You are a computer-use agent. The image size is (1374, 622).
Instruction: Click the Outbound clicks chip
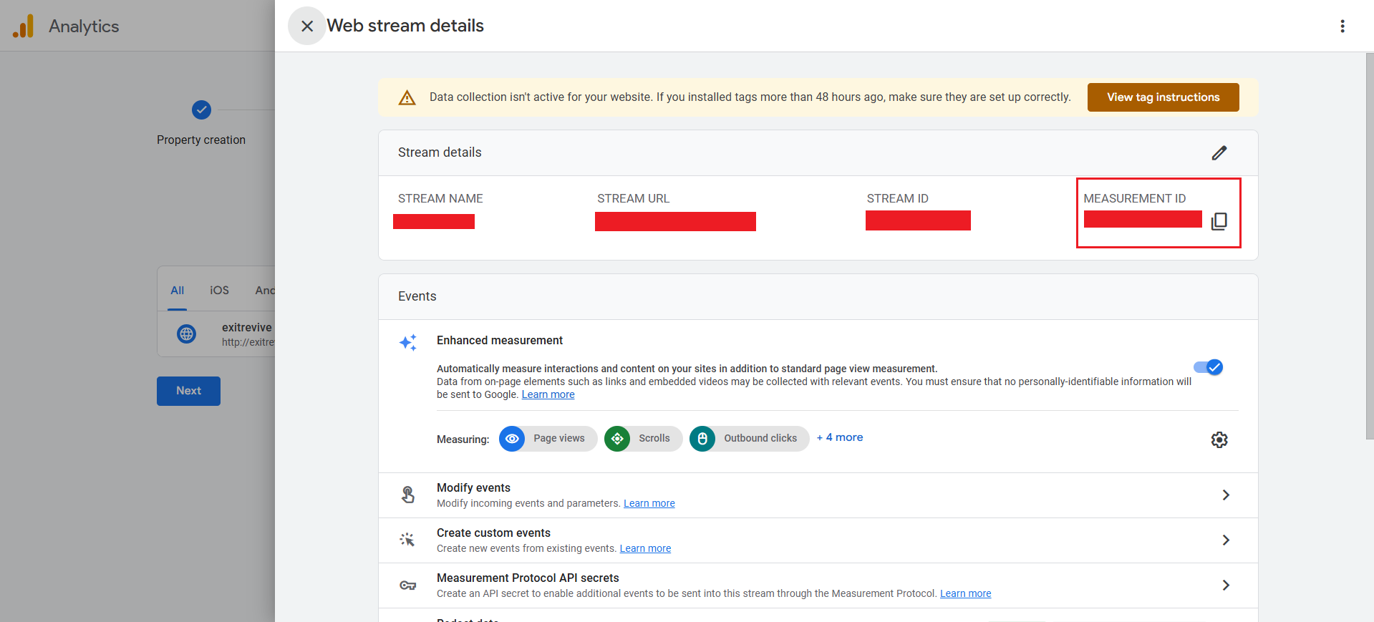point(749,439)
